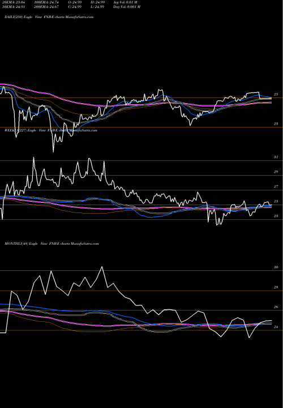Click the 23 axis label on weekly chart
Viewport: 283px width, 408px height.
pos(276,216)
